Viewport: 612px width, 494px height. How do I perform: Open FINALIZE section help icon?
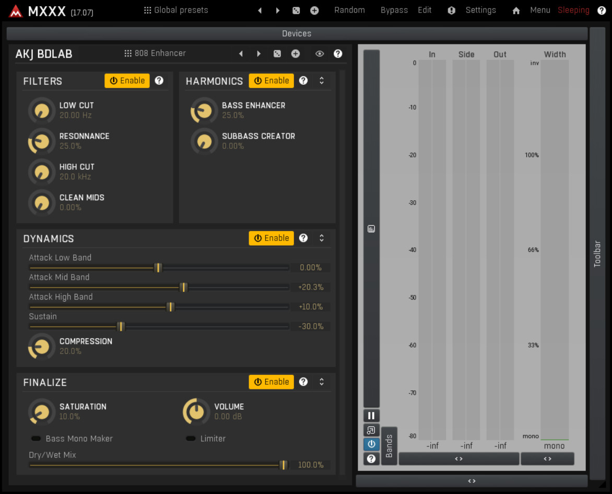[x=303, y=382]
